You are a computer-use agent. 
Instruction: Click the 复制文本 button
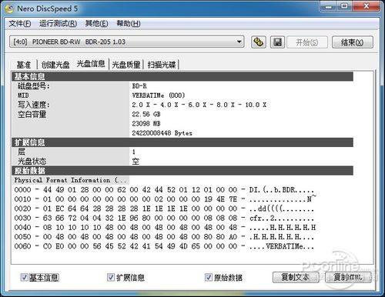(x=296, y=277)
